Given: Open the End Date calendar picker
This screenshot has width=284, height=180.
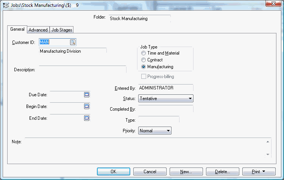Looking at the screenshot, I should pyautogui.click(x=87, y=118).
